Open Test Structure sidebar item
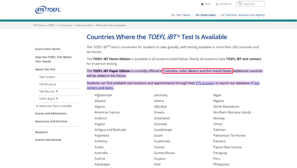 tap(48, 84)
